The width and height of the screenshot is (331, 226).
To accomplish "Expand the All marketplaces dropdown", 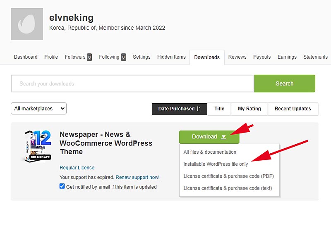I will point(38,109).
